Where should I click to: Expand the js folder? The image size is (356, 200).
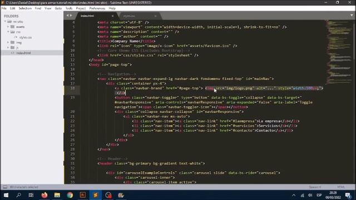[8, 48]
